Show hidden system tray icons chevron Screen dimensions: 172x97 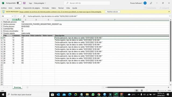[x=138, y=95]
